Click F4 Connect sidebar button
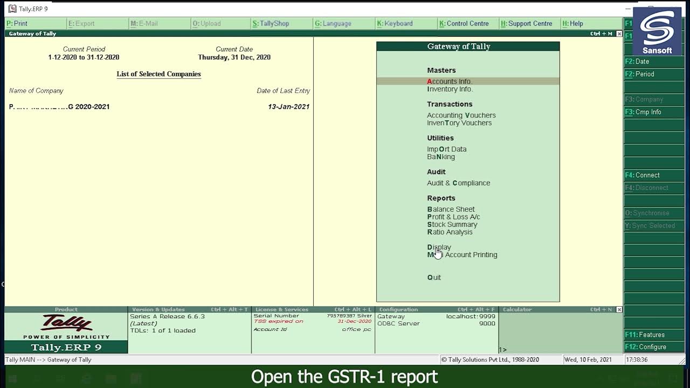Image resolution: width=690 pixels, height=388 pixels. [x=654, y=175]
